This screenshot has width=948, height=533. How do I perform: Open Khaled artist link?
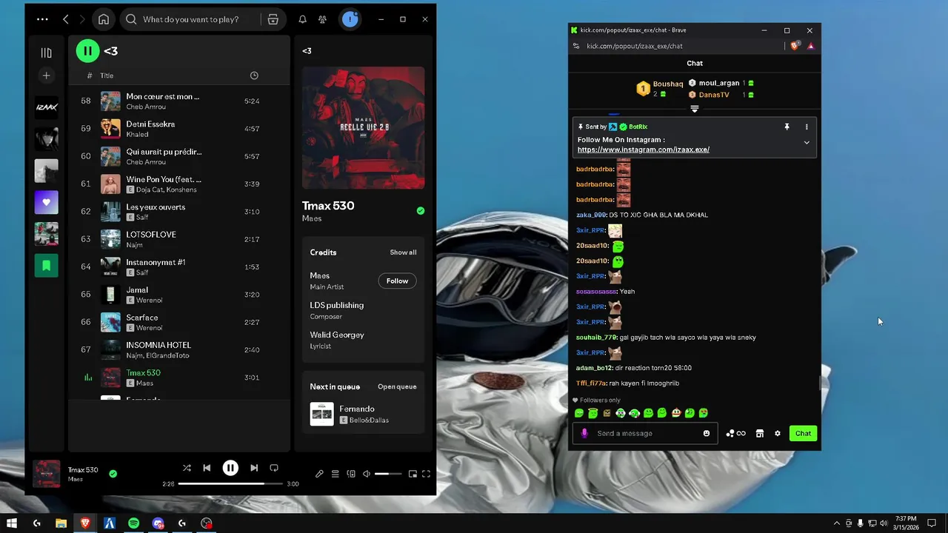[137, 135]
